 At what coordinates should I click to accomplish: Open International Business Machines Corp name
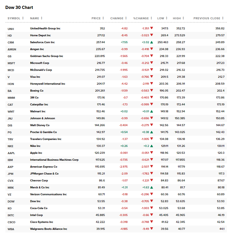pyautogui.click(x=54, y=160)
